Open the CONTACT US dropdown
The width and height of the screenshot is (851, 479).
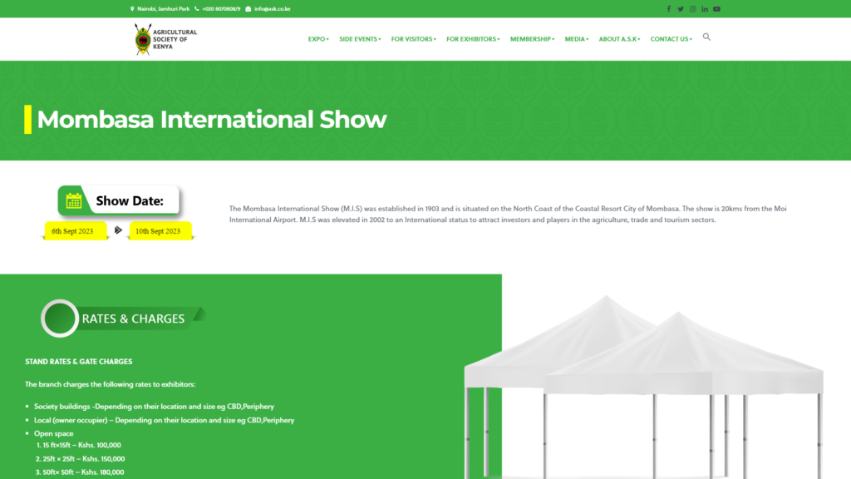click(x=671, y=39)
